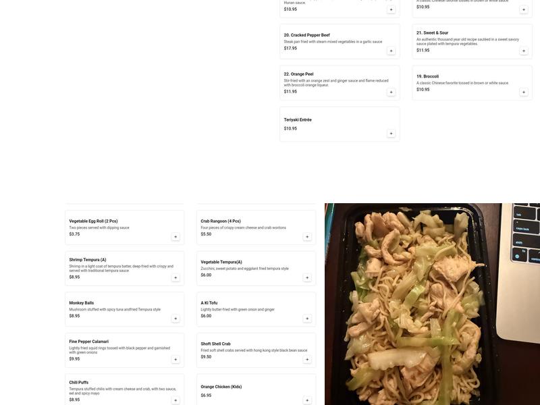Add A Ki Tofu to cart
Screen dimensions: 540x405
pos(307,319)
